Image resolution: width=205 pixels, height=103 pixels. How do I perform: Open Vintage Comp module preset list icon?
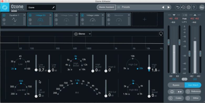tap(56, 24)
